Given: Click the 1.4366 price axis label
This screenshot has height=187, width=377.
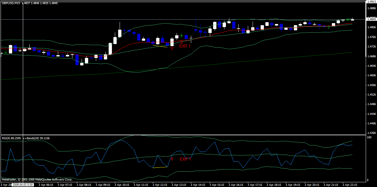Looking at the screenshot, I should pos(372,133).
